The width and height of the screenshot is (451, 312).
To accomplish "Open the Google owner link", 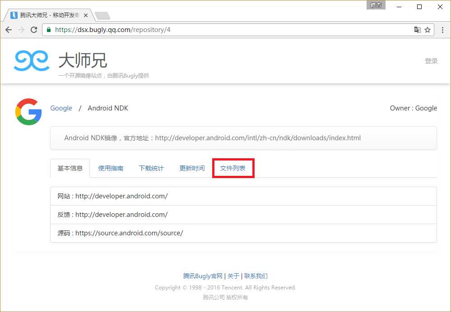I will pyautogui.click(x=61, y=108).
